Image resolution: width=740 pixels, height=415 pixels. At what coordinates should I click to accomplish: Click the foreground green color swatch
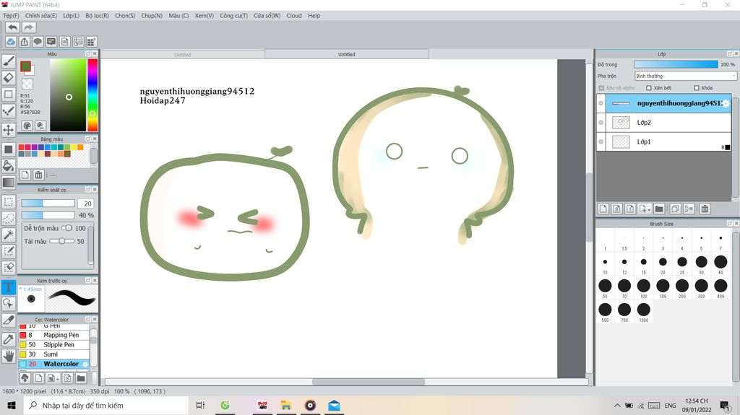pyautogui.click(x=25, y=66)
